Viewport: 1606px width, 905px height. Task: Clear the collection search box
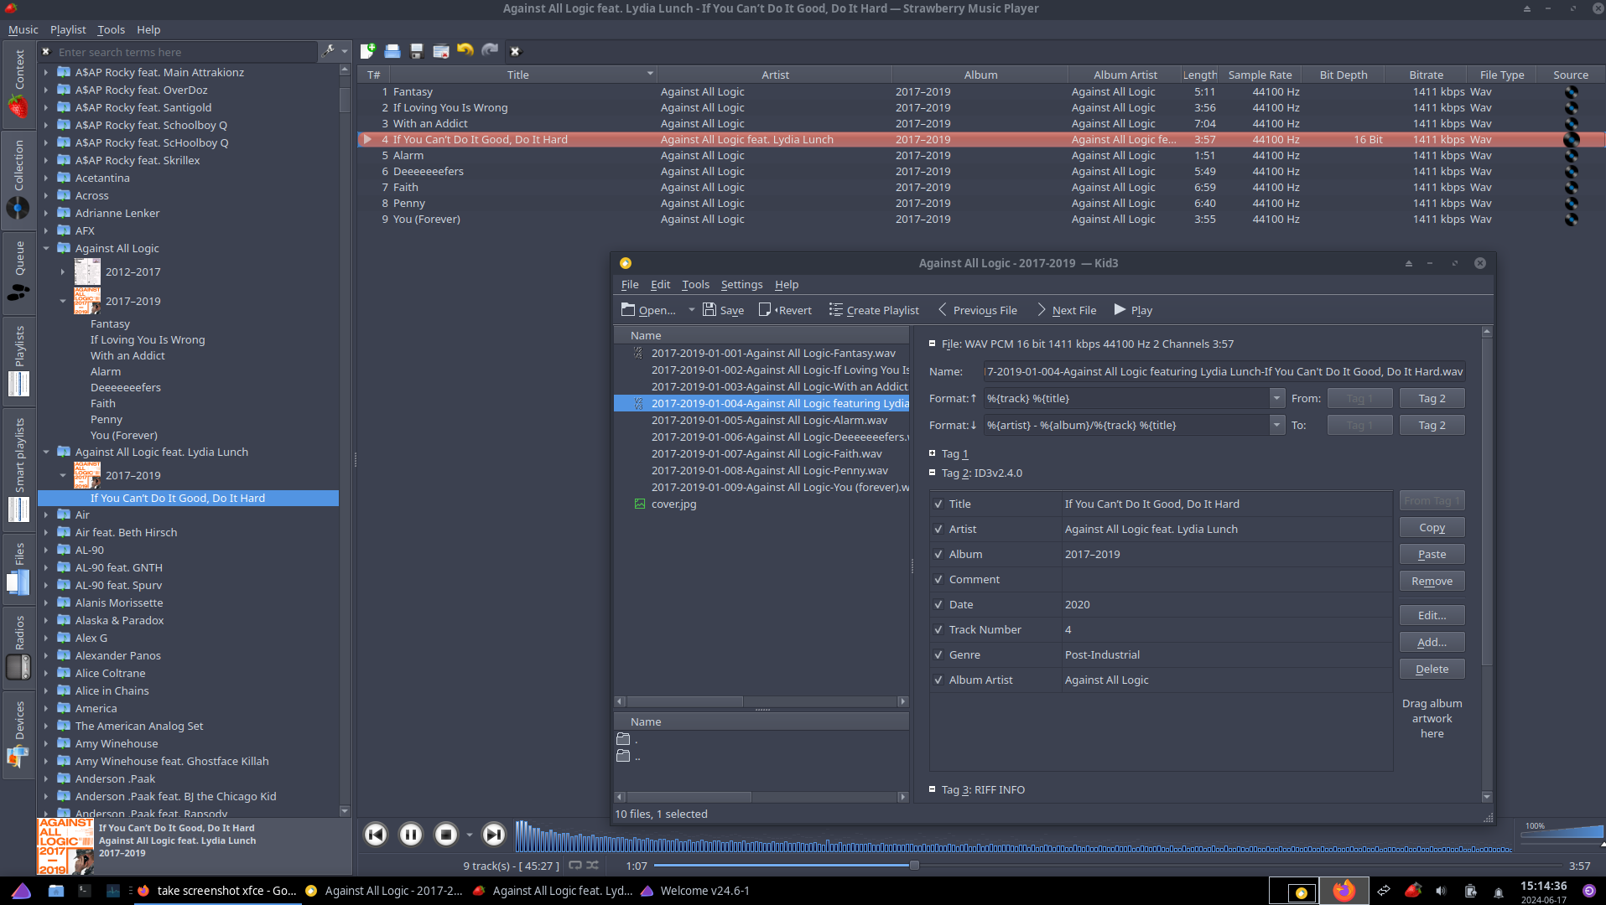click(x=47, y=51)
